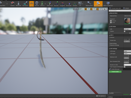Switch to Preview Scene Settings tab
Screen dimensions: 131x98
pyautogui.click(x=116, y=8)
